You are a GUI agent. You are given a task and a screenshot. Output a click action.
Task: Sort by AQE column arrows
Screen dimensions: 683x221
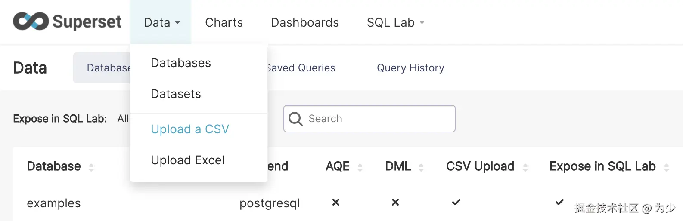tap(360, 167)
